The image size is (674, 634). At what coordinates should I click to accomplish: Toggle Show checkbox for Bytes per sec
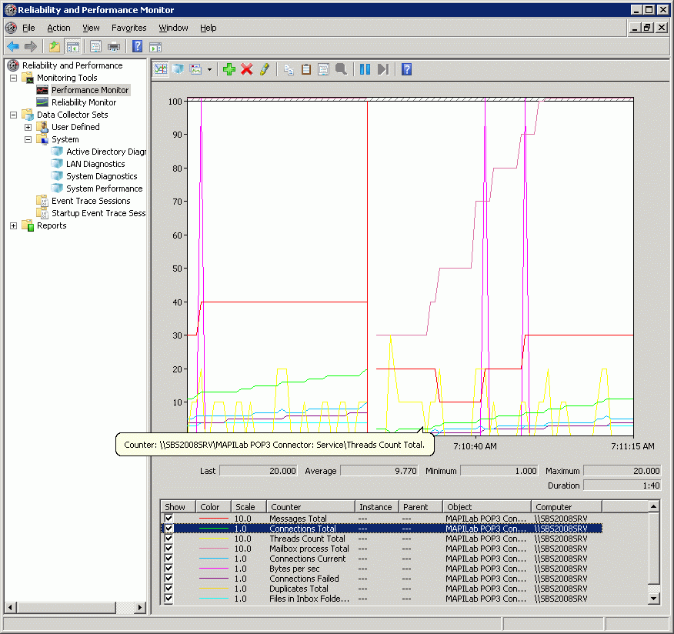click(x=168, y=569)
